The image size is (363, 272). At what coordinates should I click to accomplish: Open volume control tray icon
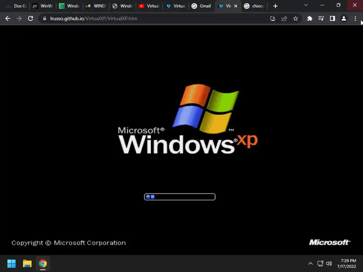point(329,263)
